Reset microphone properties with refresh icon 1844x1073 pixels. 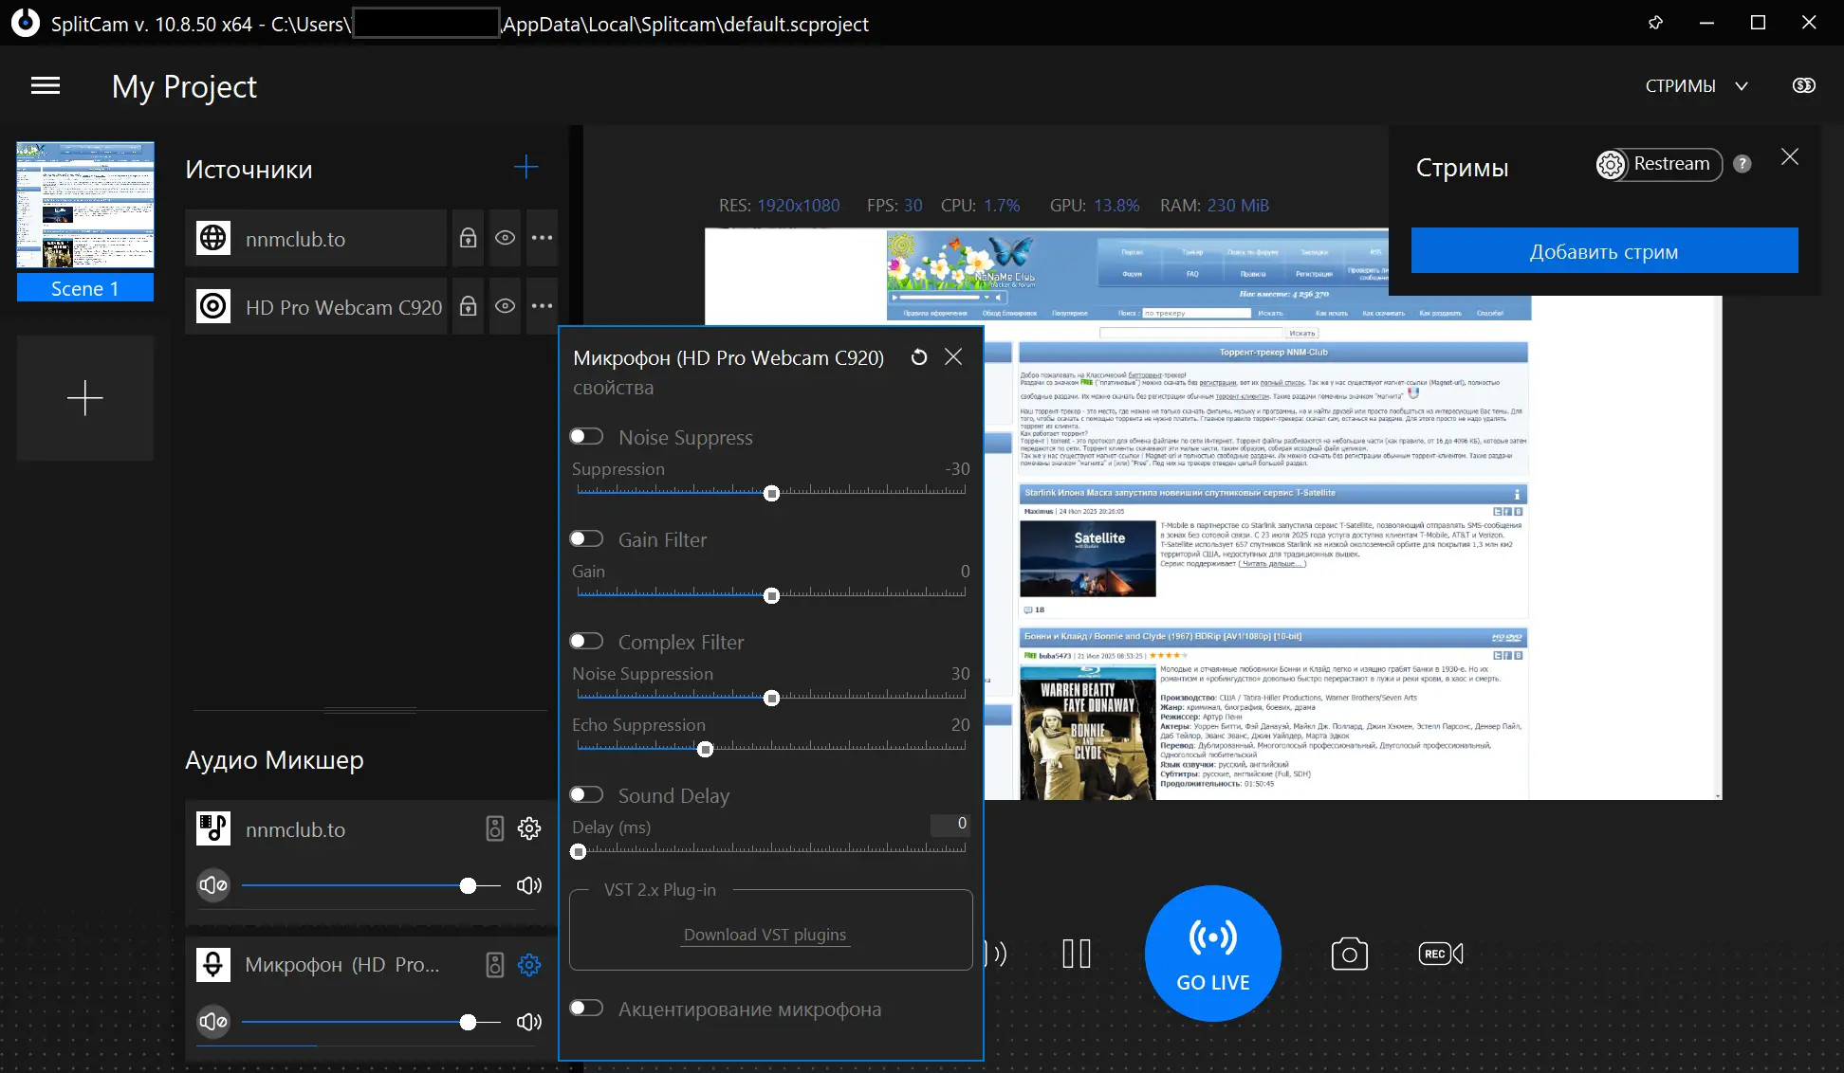918,357
